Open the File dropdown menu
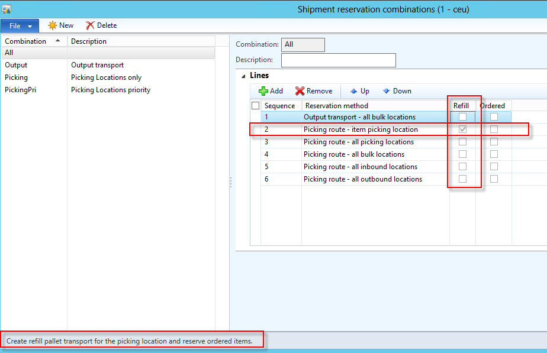Screen dimensions: 547x353 coord(20,26)
